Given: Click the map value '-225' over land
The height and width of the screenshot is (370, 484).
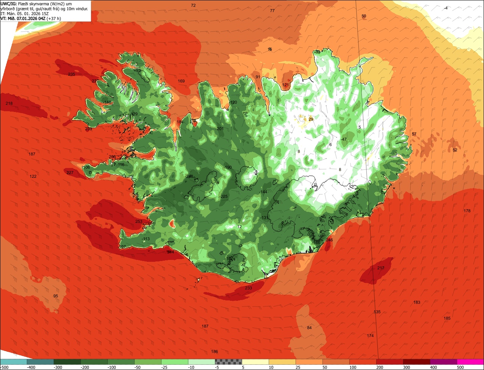Looking at the screenshot, I should (223, 196).
